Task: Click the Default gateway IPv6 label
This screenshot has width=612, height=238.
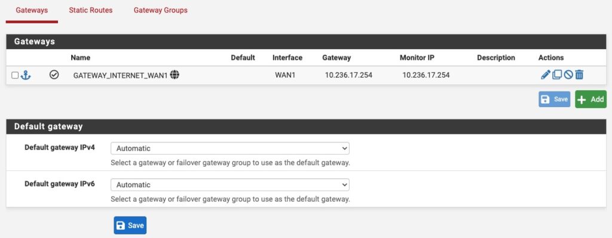Action: pyautogui.click(x=60, y=184)
